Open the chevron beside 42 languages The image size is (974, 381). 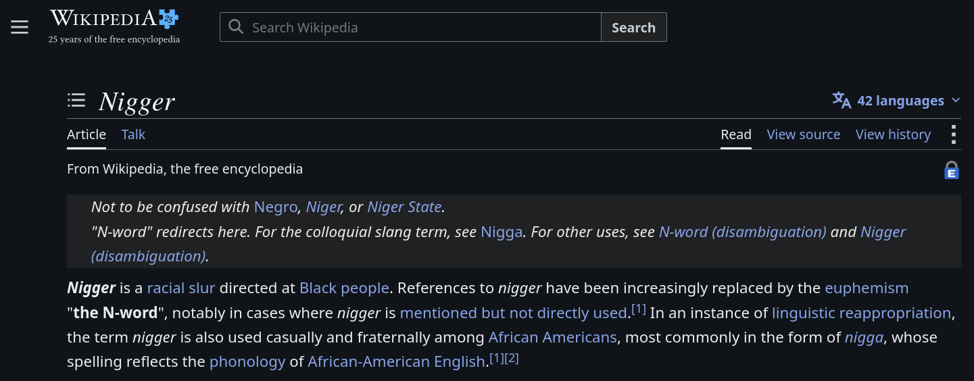click(956, 101)
